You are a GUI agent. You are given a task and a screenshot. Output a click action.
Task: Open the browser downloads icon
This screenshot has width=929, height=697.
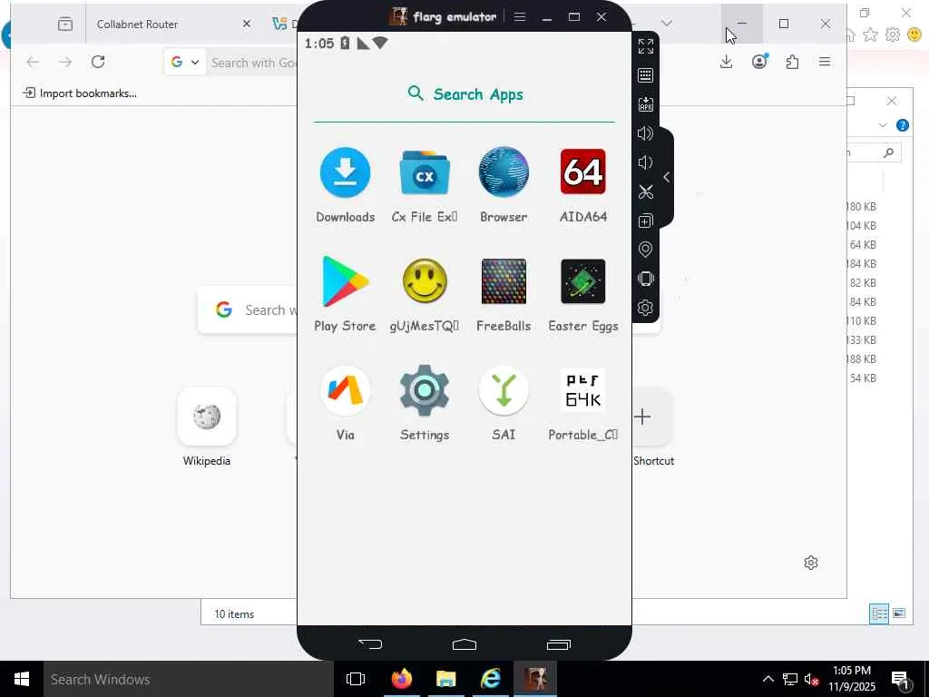[x=727, y=62]
